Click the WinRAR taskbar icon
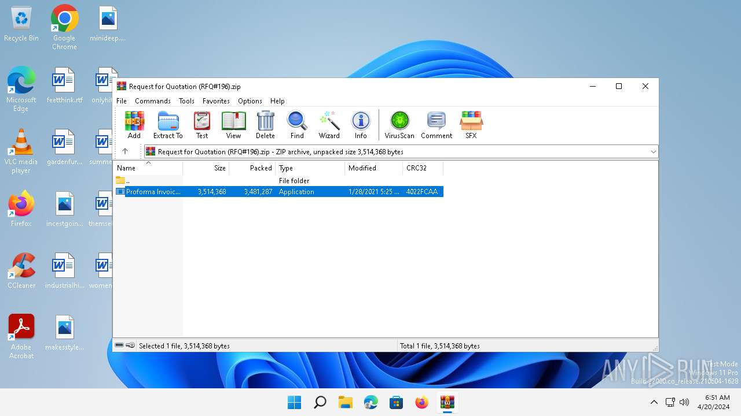This screenshot has height=416, width=741. (447, 402)
